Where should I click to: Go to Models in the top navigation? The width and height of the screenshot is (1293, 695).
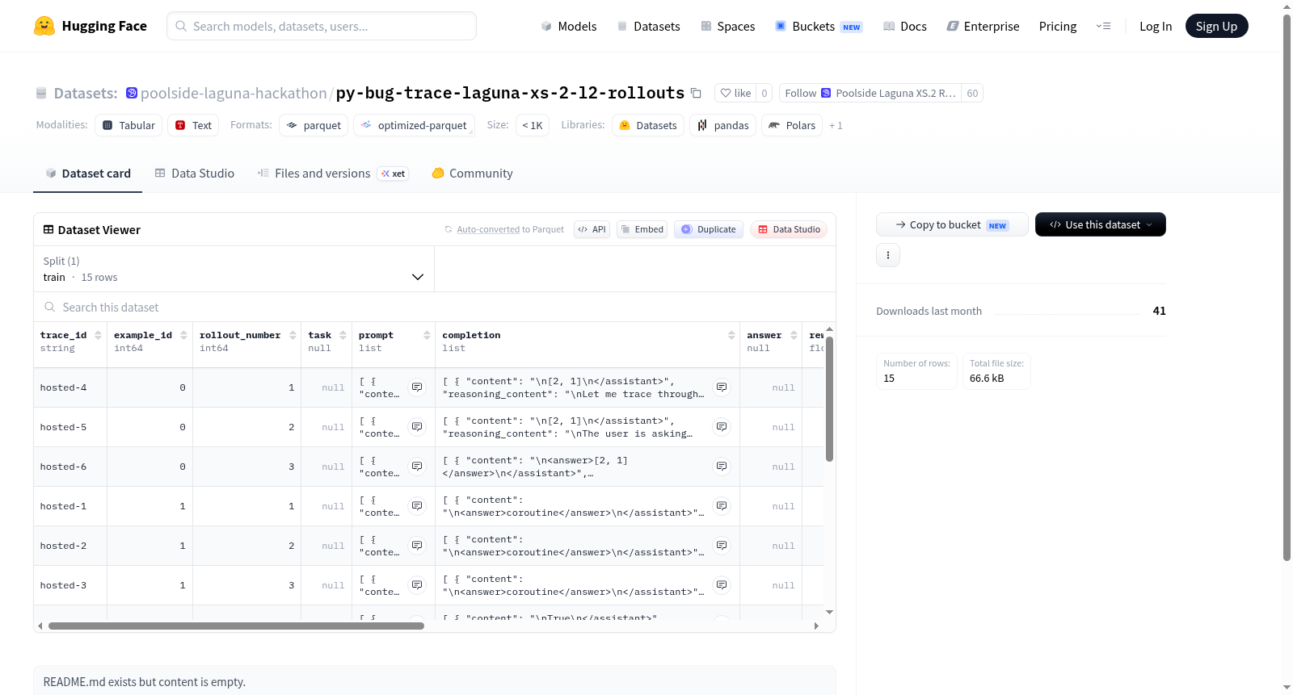[x=569, y=26]
